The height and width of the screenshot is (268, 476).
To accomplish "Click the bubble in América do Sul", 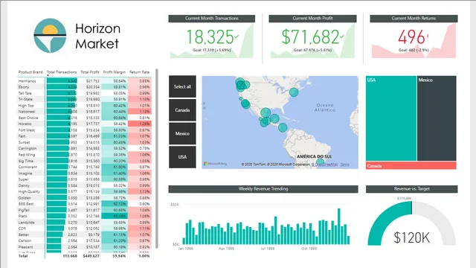I will pos(321,162).
